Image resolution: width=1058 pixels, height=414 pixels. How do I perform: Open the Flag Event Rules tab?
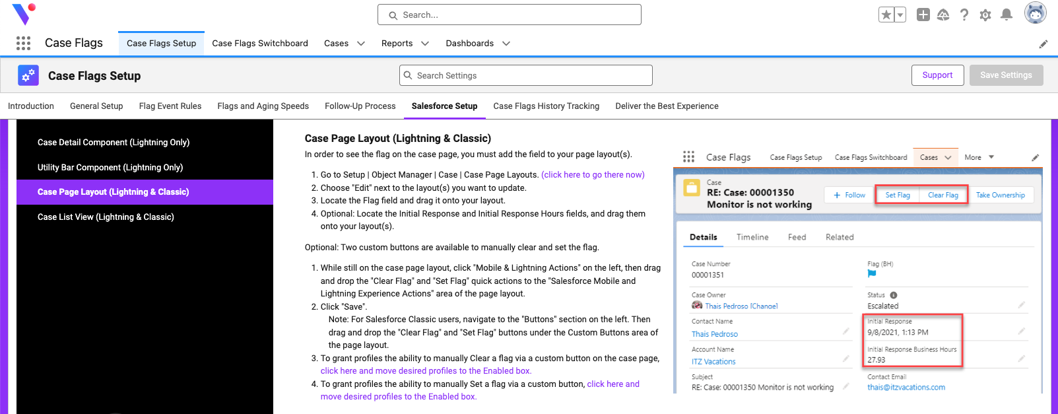point(170,106)
